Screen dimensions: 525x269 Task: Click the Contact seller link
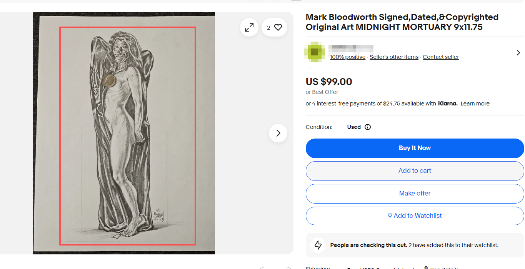(x=441, y=57)
